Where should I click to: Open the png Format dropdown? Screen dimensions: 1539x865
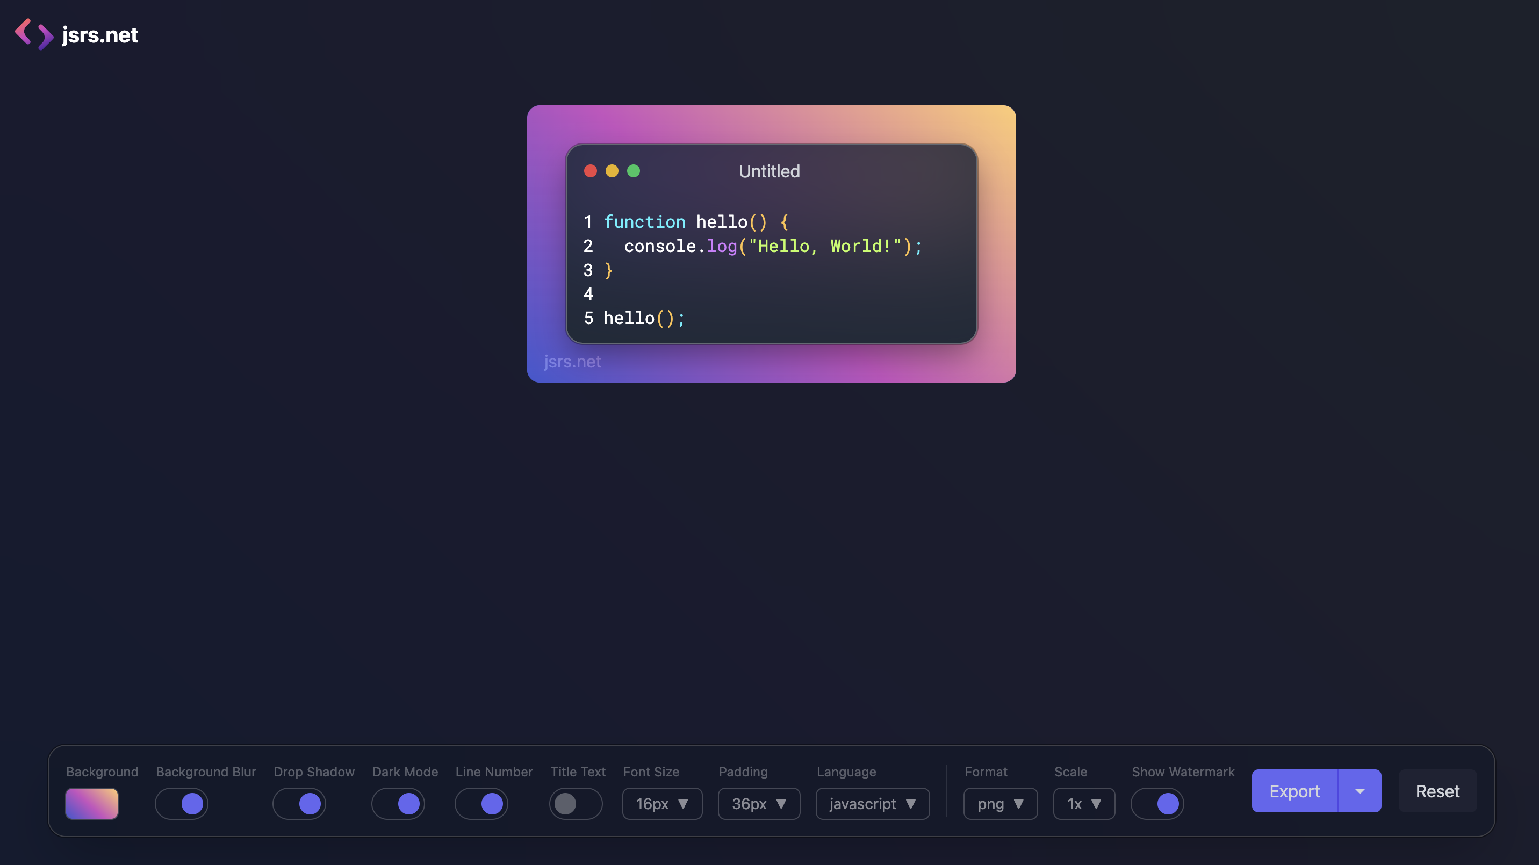1000,803
